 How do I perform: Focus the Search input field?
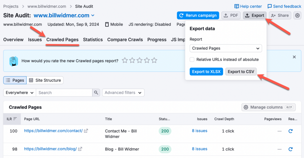(64, 93)
